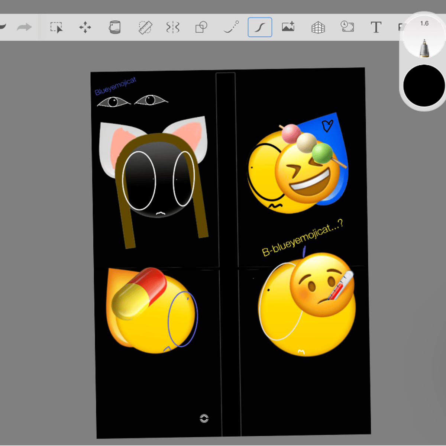Click the thermometer sick-face emoji
446x446 pixels.
click(323, 284)
